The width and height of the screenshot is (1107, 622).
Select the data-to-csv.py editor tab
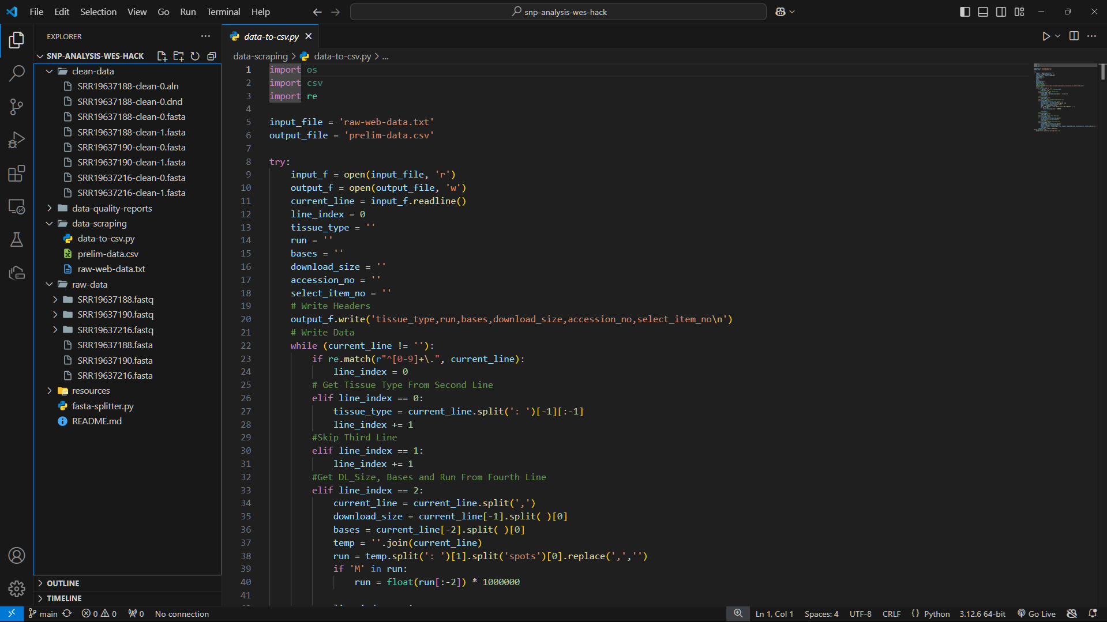pyautogui.click(x=271, y=36)
